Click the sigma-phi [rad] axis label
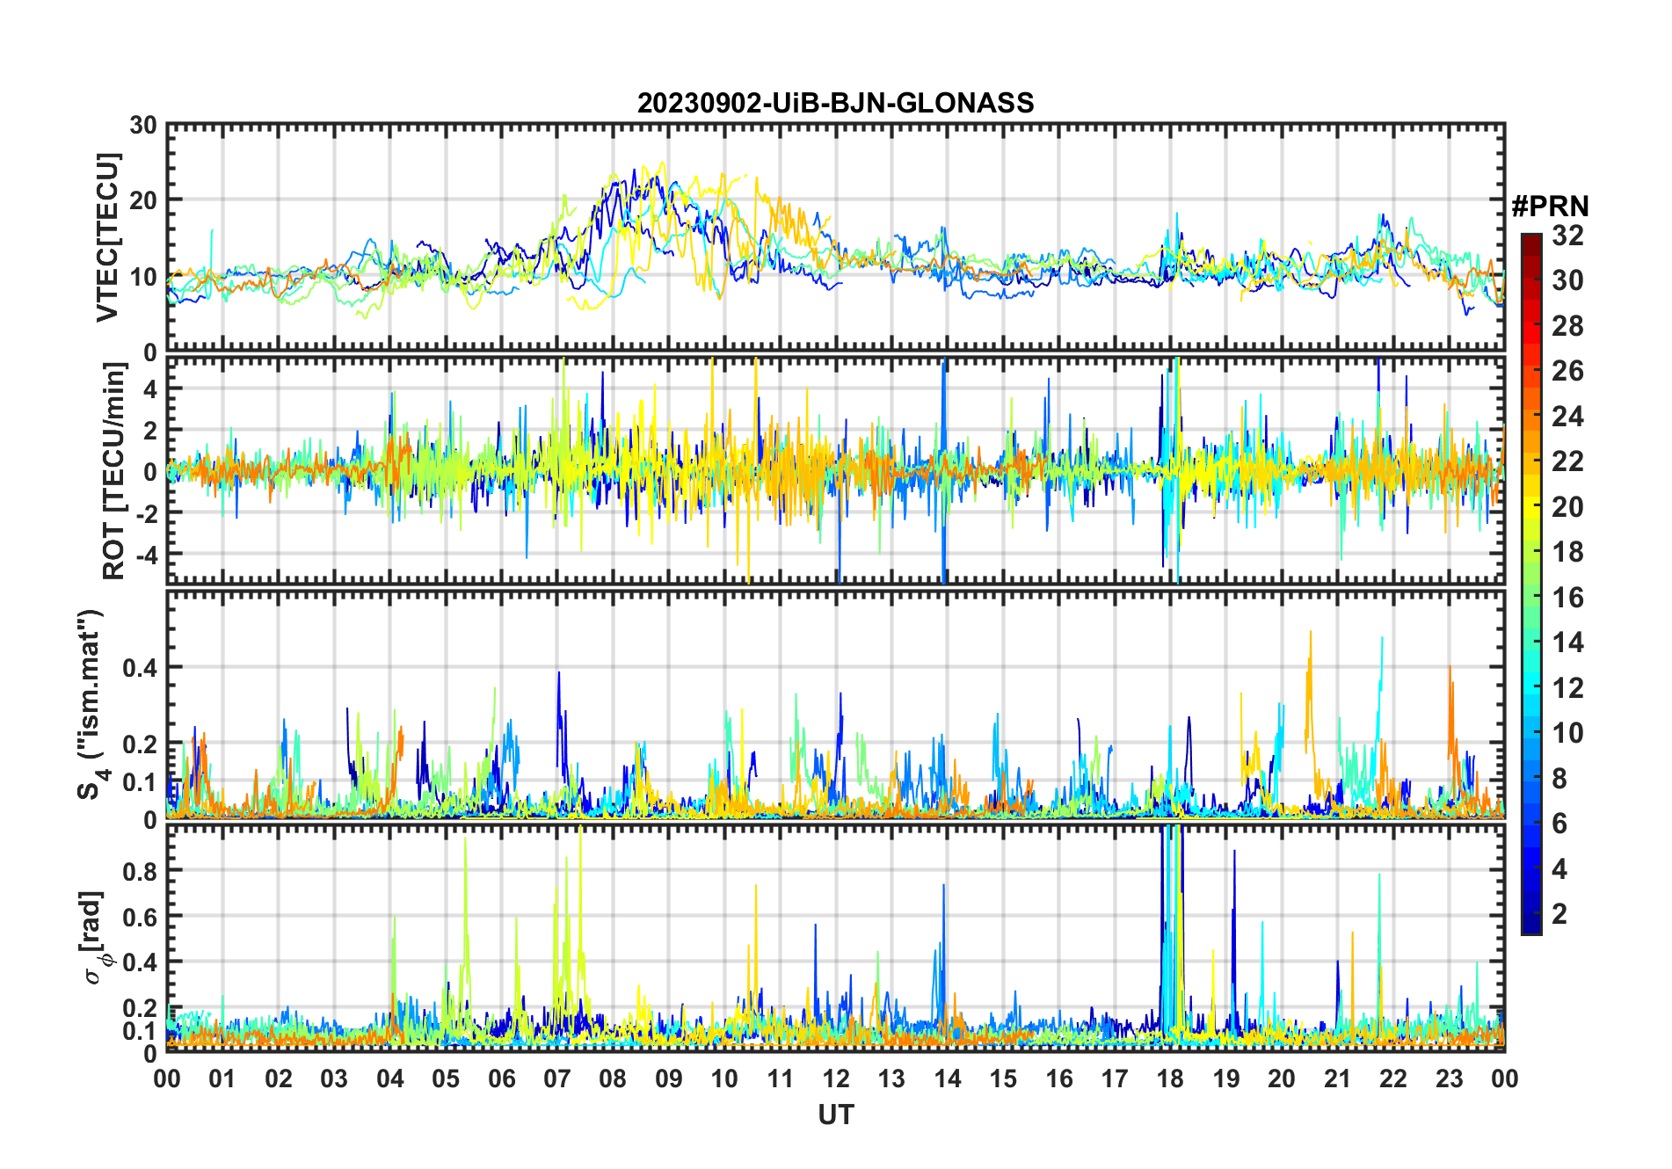The width and height of the screenshot is (1672, 1169). pyautogui.click(x=94, y=937)
